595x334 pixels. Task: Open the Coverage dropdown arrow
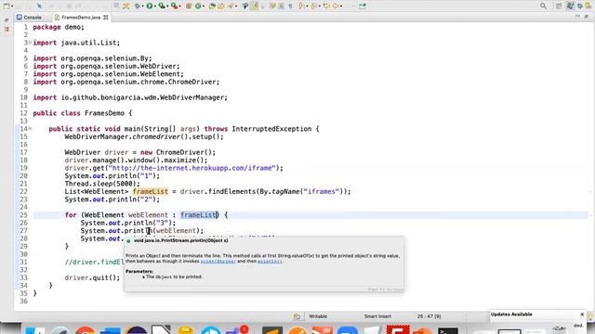tap(167, 6)
